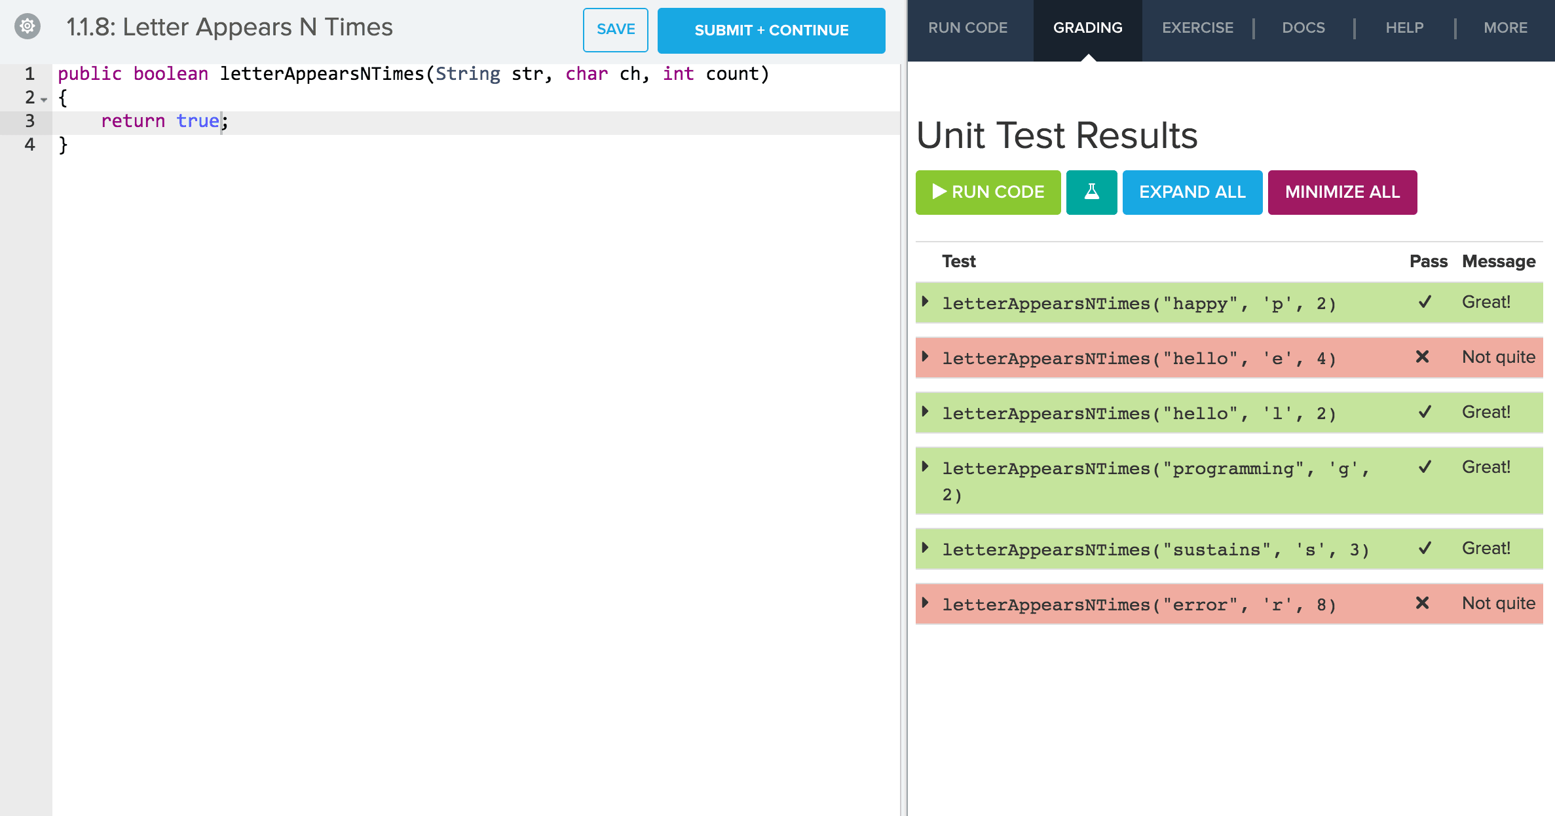
Task: Open the More menu tab
Action: click(1505, 28)
